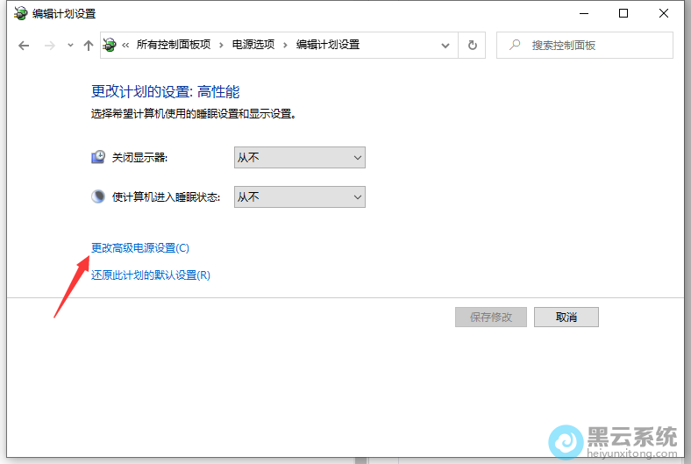
Task: Click the magnifier icon in the search box
Action: [x=515, y=45]
